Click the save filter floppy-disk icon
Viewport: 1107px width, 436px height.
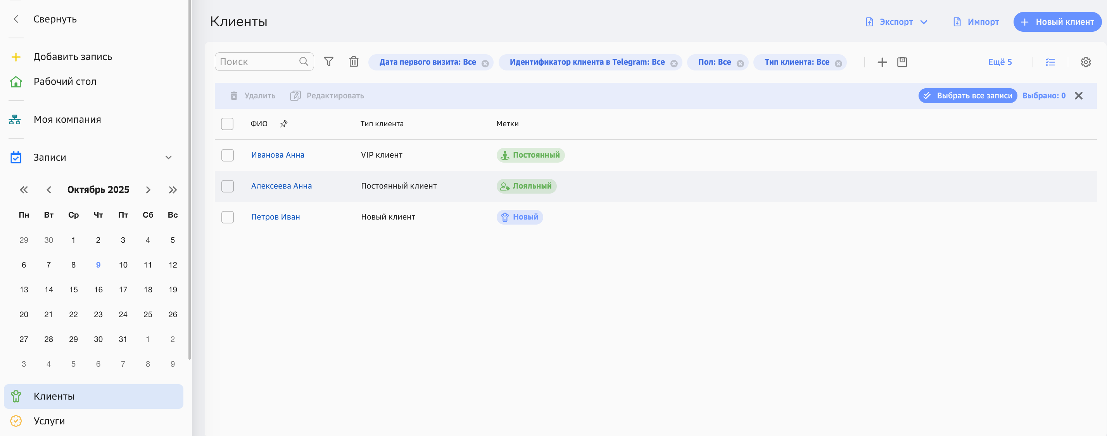(x=902, y=62)
